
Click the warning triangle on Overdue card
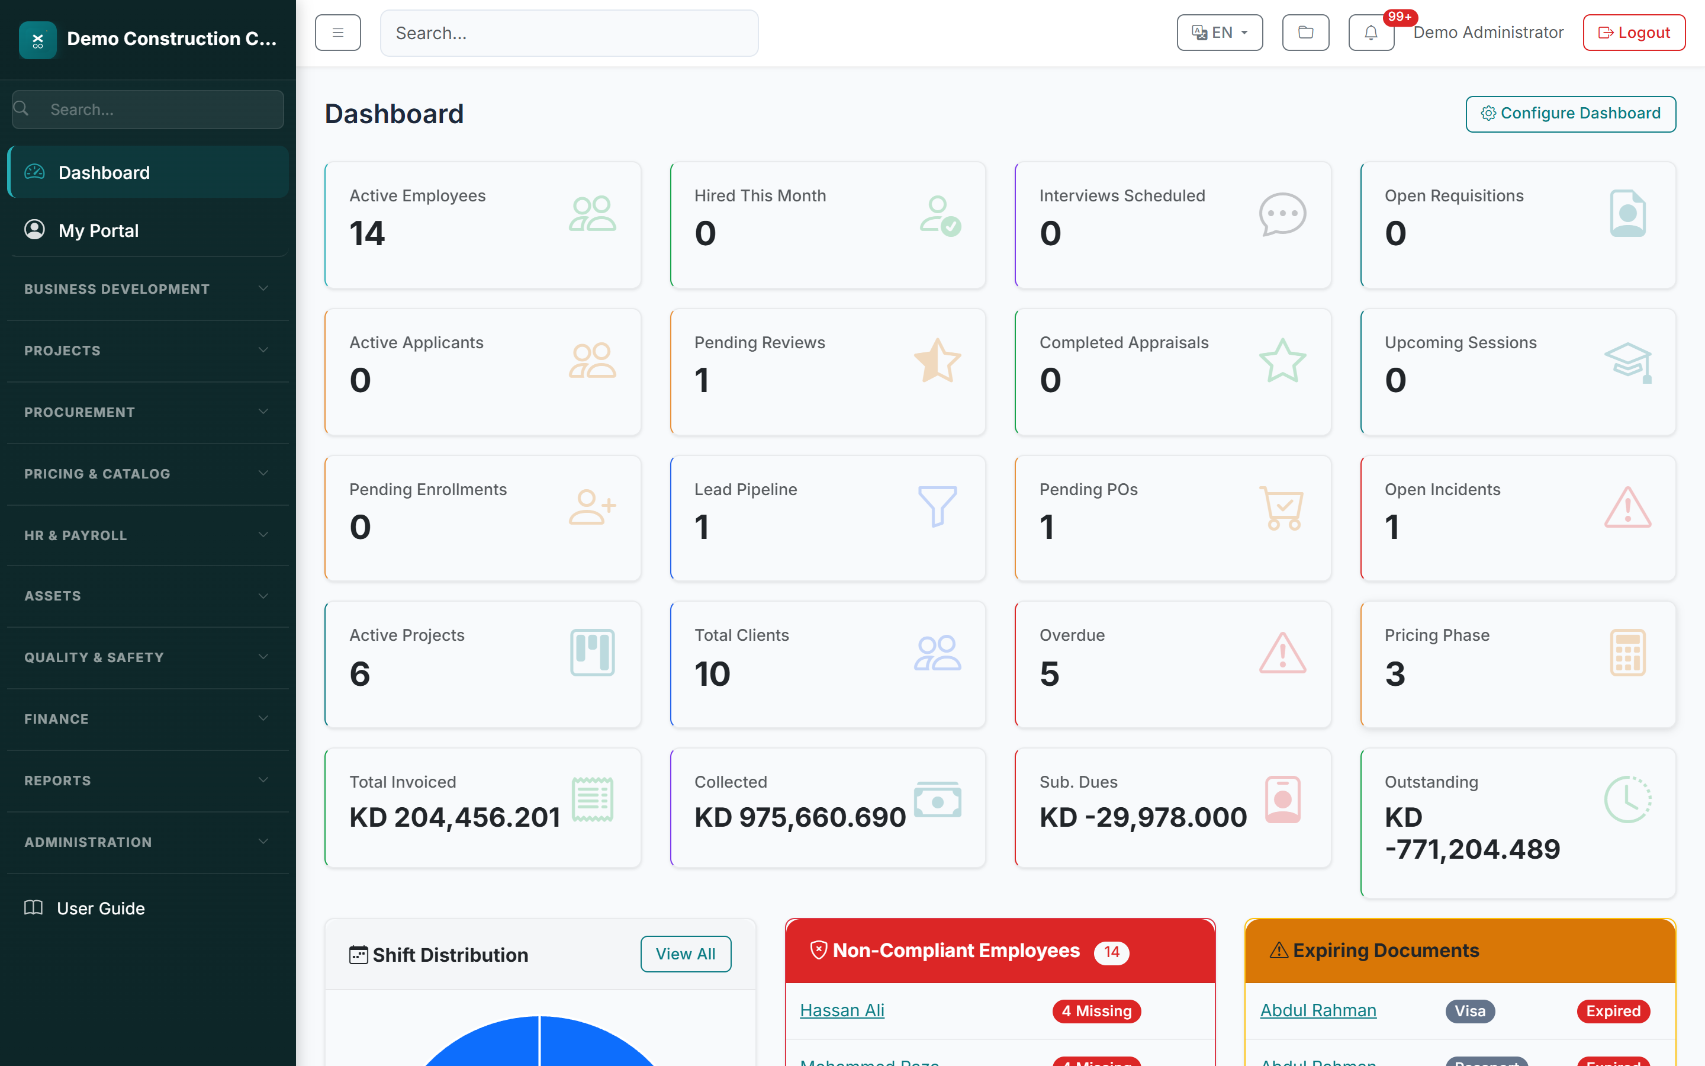pyautogui.click(x=1282, y=652)
